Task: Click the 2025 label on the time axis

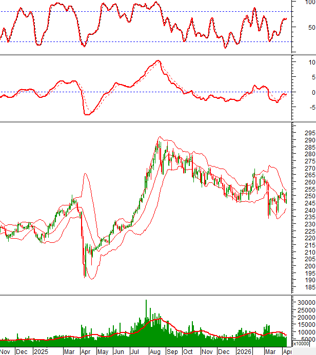Action: pyautogui.click(x=39, y=352)
